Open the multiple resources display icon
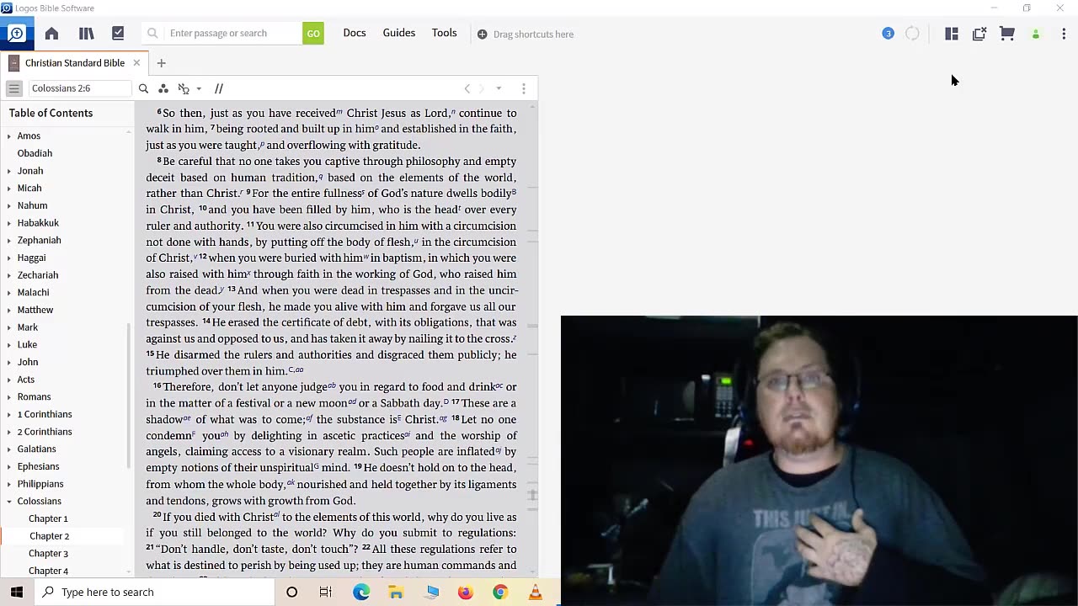The width and height of the screenshot is (1078, 606). pyautogui.click(x=184, y=88)
